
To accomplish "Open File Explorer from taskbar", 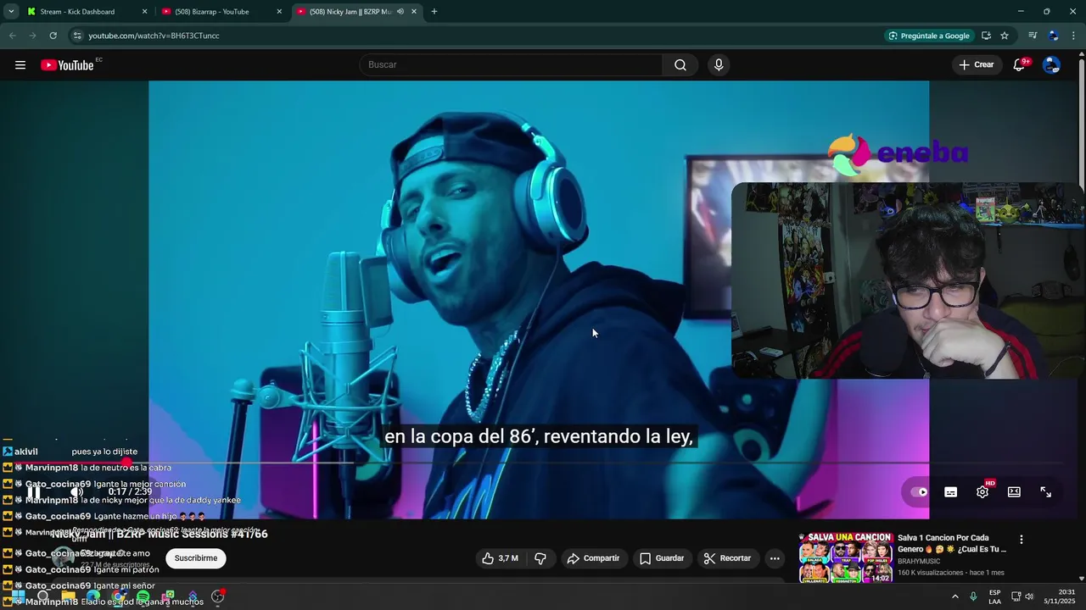I will [68, 596].
